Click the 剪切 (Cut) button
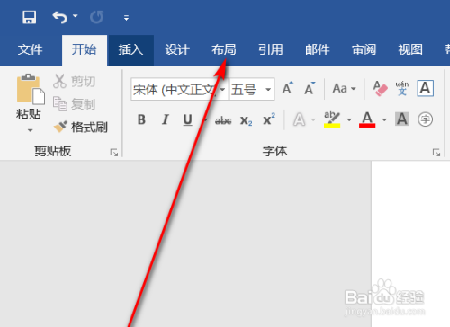Screen dimensions: 450x327 (74, 81)
